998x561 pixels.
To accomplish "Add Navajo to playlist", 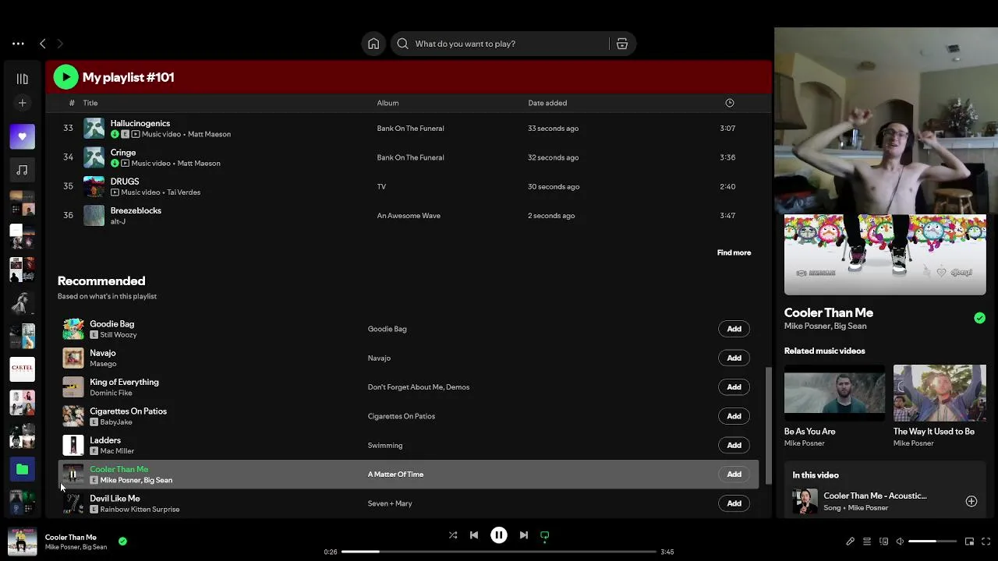I will pos(734,358).
